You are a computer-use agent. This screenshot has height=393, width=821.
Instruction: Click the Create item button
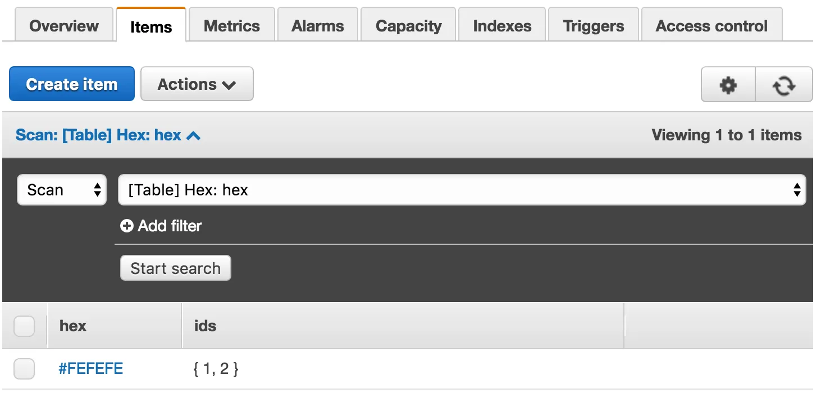[72, 84]
